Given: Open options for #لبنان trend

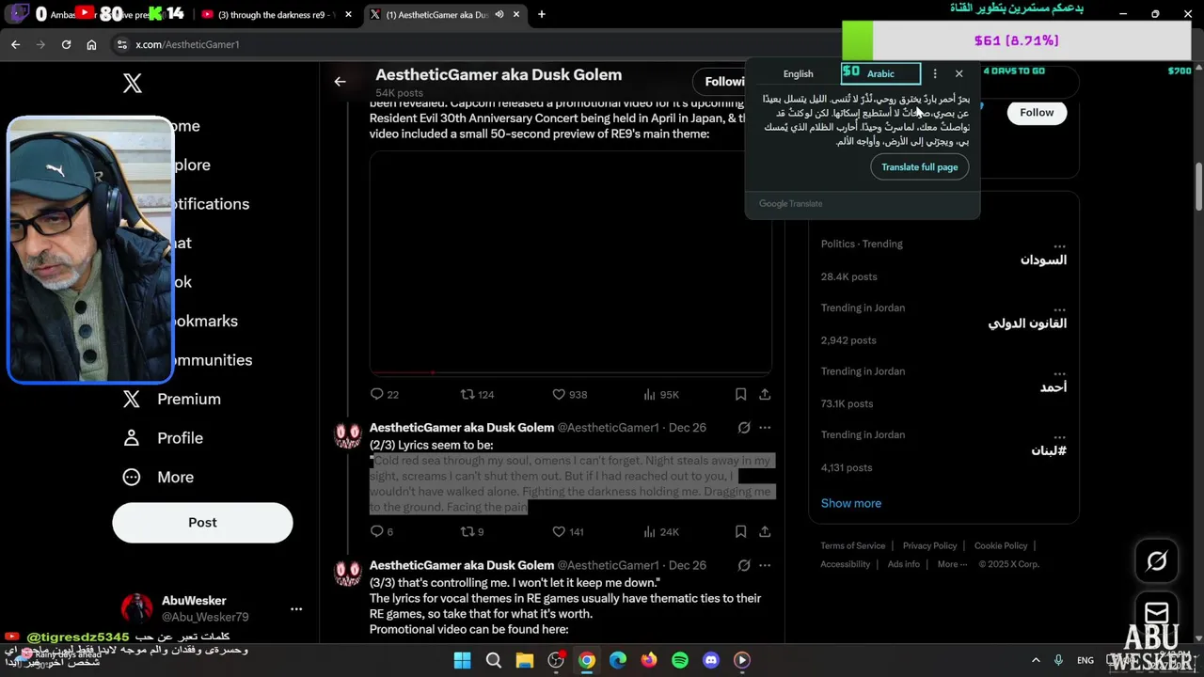Looking at the screenshot, I should coord(1059,436).
